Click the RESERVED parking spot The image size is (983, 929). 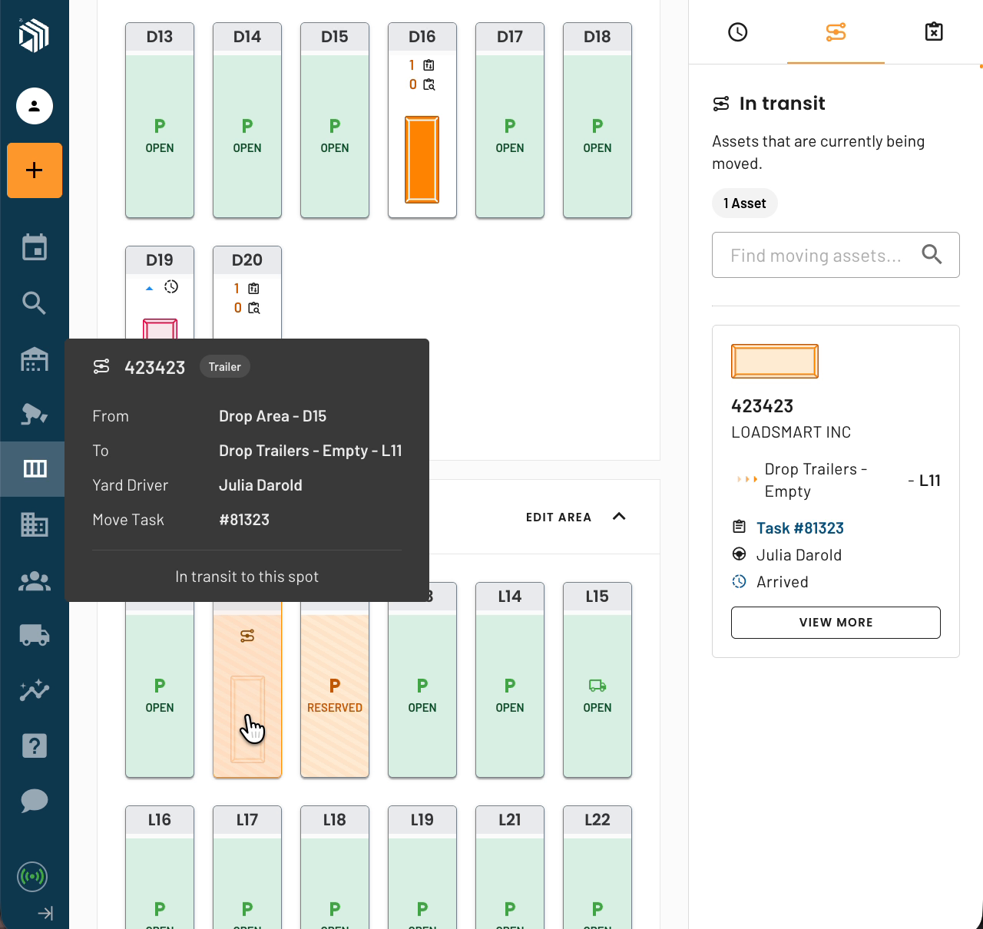335,695
